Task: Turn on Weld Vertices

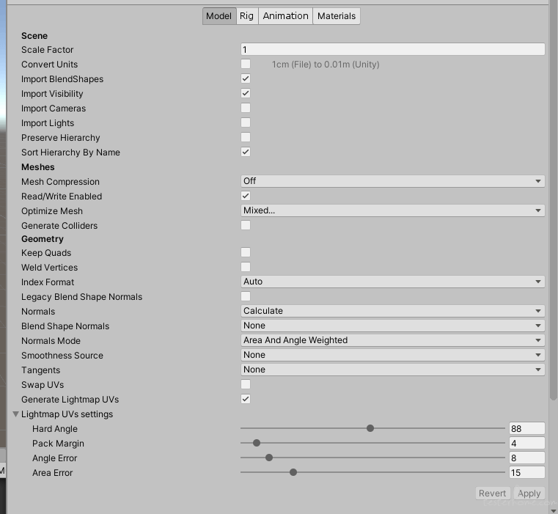Action: point(246,267)
